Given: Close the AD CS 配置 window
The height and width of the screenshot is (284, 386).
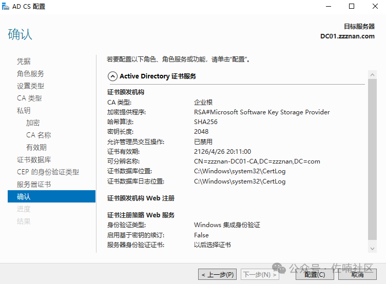Looking at the screenshot, I should 375,6.
